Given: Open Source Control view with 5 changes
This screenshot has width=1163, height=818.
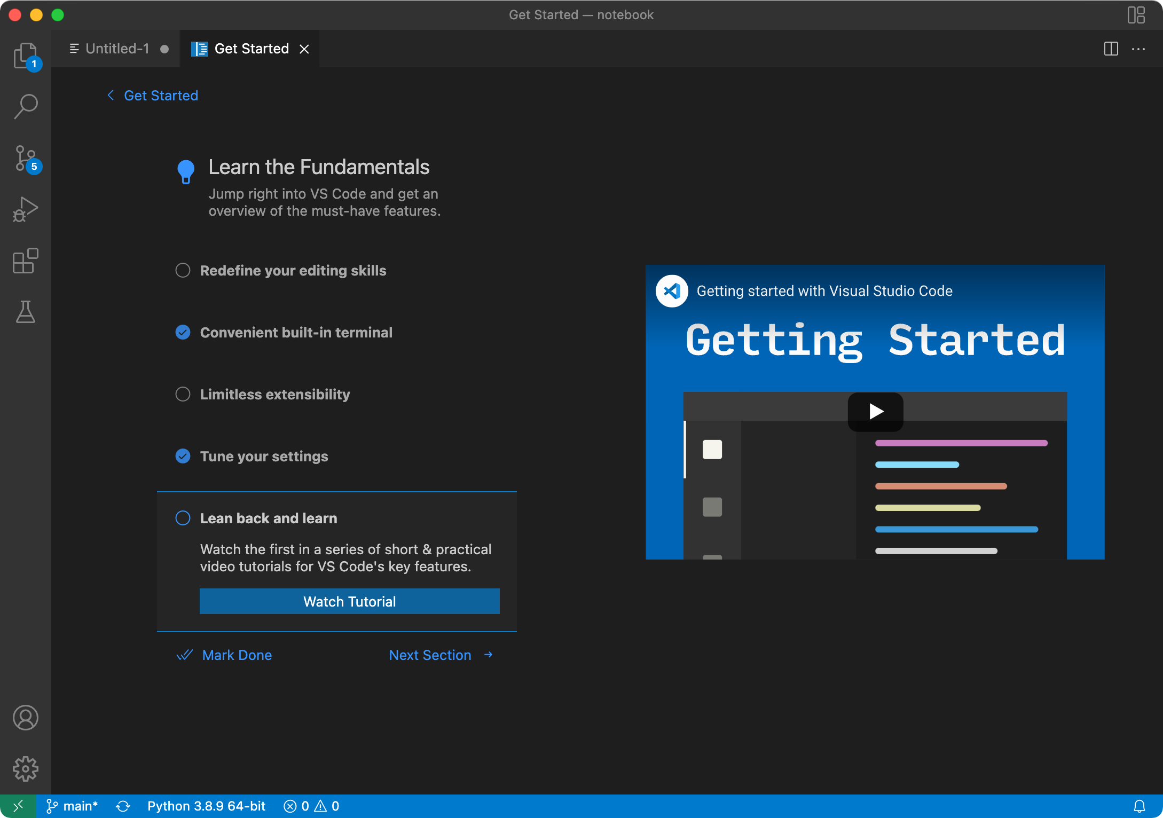Looking at the screenshot, I should pyautogui.click(x=26, y=159).
